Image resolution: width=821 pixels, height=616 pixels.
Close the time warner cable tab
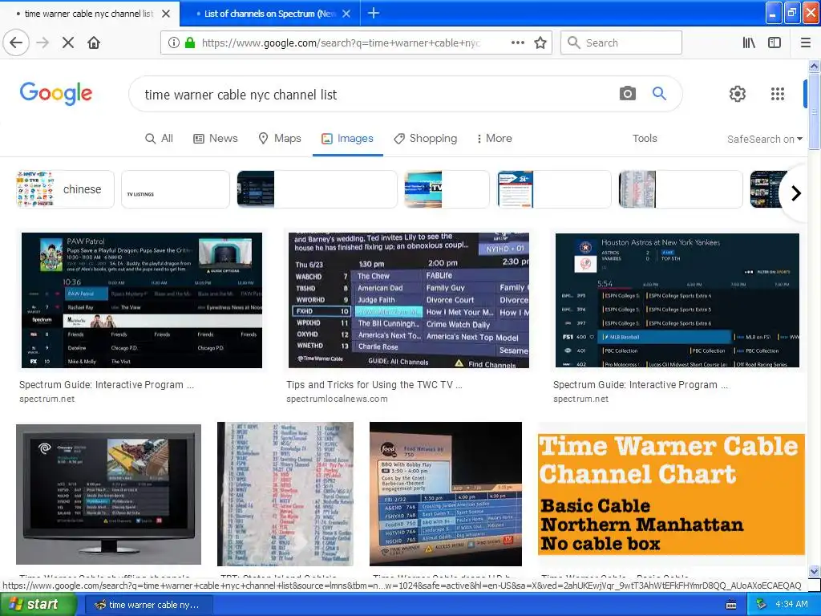pyautogui.click(x=166, y=14)
